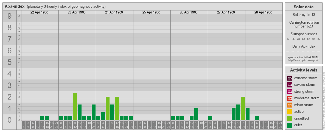Click the sunspot value '58'
The height and width of the screenshot is (132, 325).
(303, 39)
